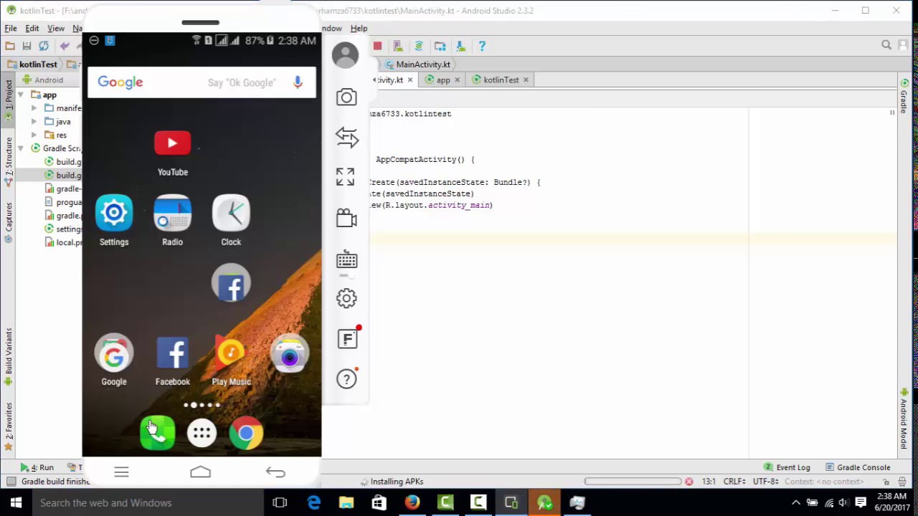Open help question mark in side panel
This screenshot has width=918, height=516.
346,379
